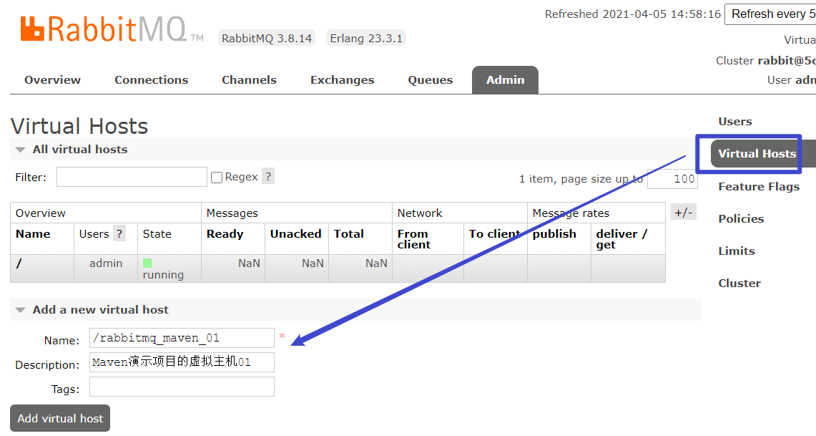Click into the Filter text field
Viewport: 816px width, 436px height.
point(132,178)
